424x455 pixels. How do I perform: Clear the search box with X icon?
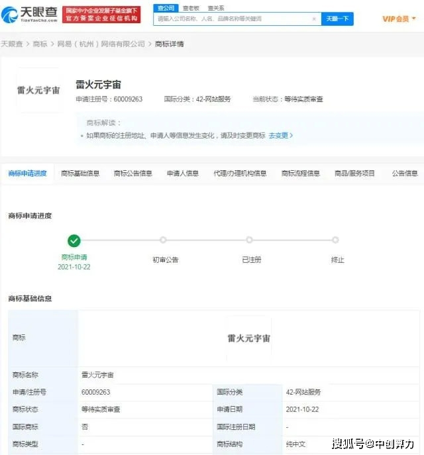[314, 19]
